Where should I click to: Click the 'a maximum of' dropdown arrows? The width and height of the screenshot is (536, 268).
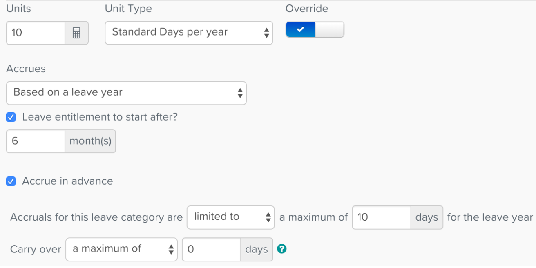[171, 249]
